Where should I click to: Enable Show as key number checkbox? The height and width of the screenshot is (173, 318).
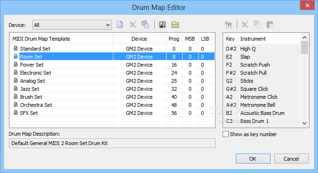(x=225, y=134)
